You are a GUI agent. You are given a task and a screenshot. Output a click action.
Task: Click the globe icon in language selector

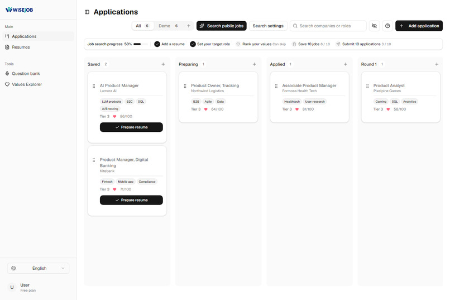(13, 268)
